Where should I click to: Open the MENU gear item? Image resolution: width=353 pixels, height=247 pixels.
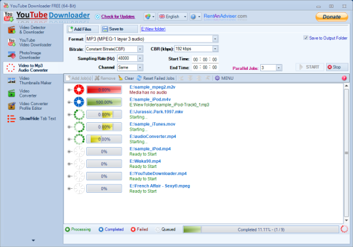224,78
